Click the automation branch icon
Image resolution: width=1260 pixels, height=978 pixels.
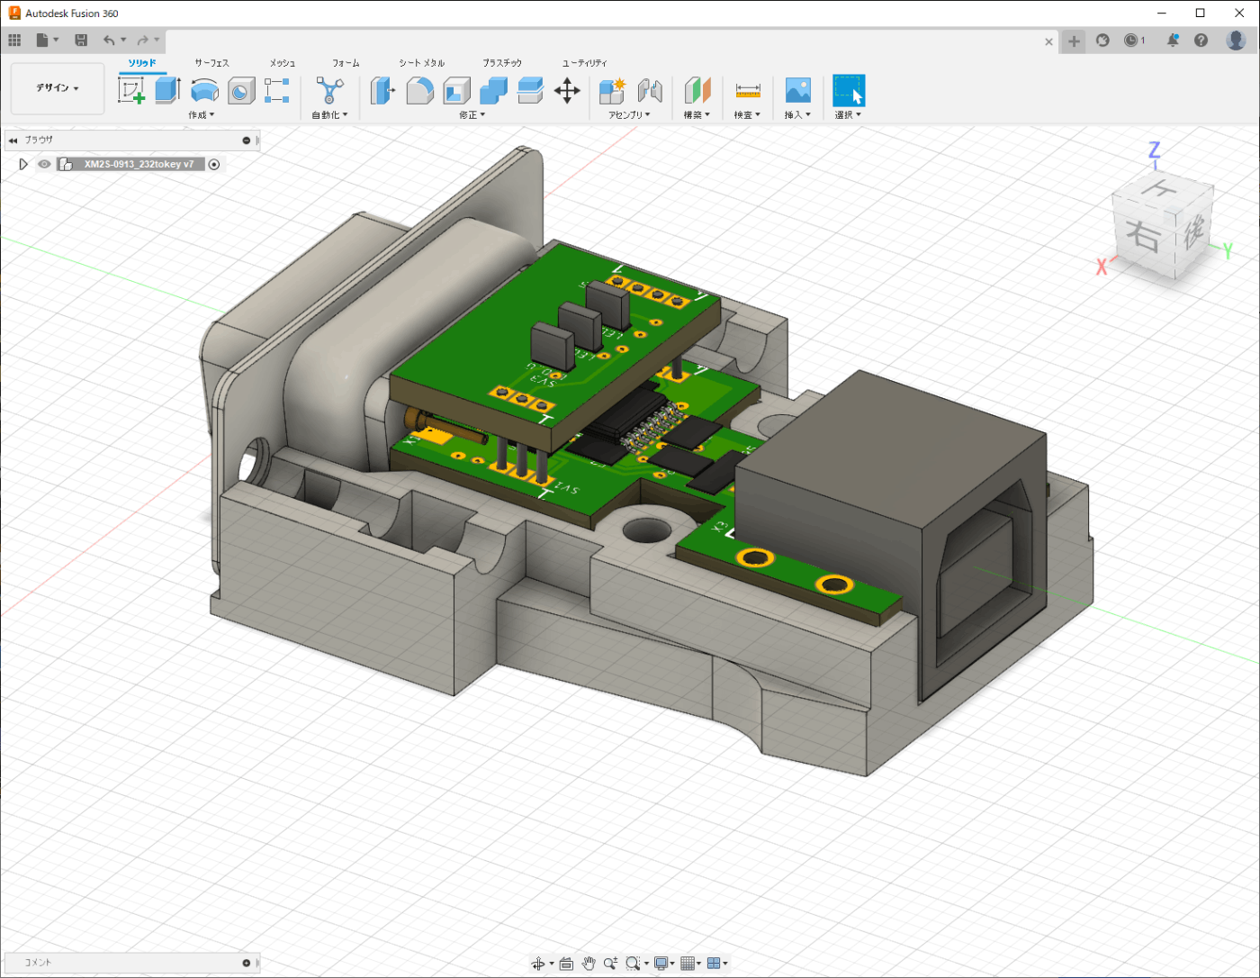click(329, 90)
